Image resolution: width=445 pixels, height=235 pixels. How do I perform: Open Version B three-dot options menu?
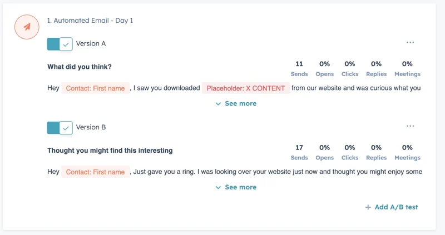[410, 126]
